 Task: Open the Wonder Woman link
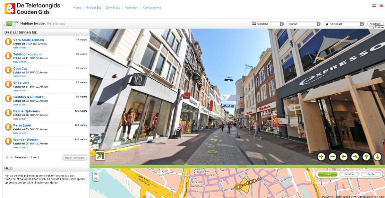pyautogui.click(x=26, y=140)
